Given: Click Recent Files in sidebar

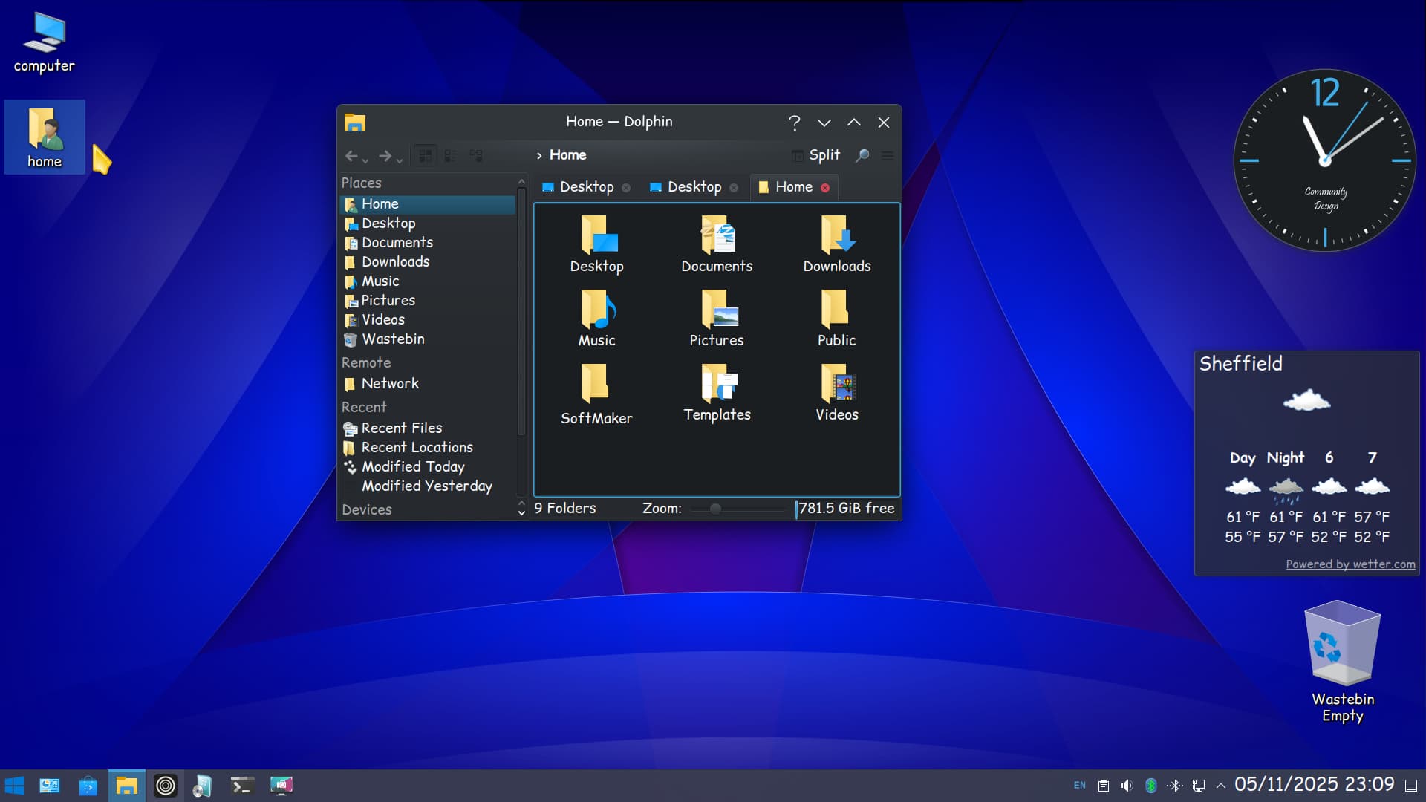Looking at the screenshot, I should [x=401, y=428].
